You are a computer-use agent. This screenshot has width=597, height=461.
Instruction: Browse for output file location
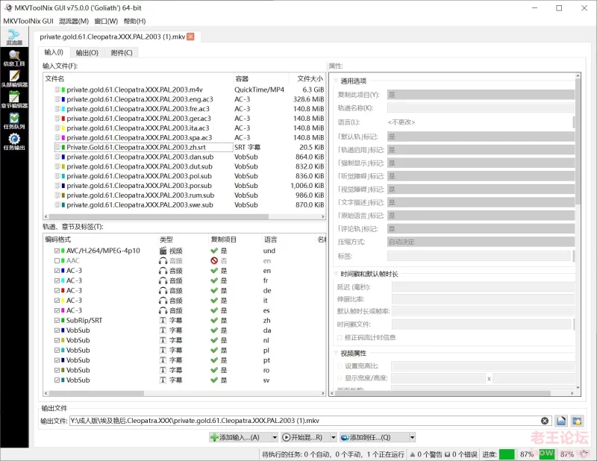[561, 421]
